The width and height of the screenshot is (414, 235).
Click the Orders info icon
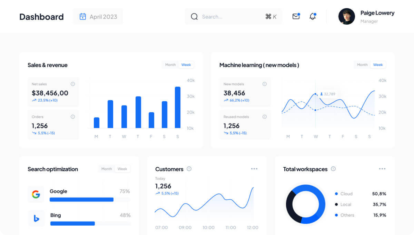[x=73, y=117]
